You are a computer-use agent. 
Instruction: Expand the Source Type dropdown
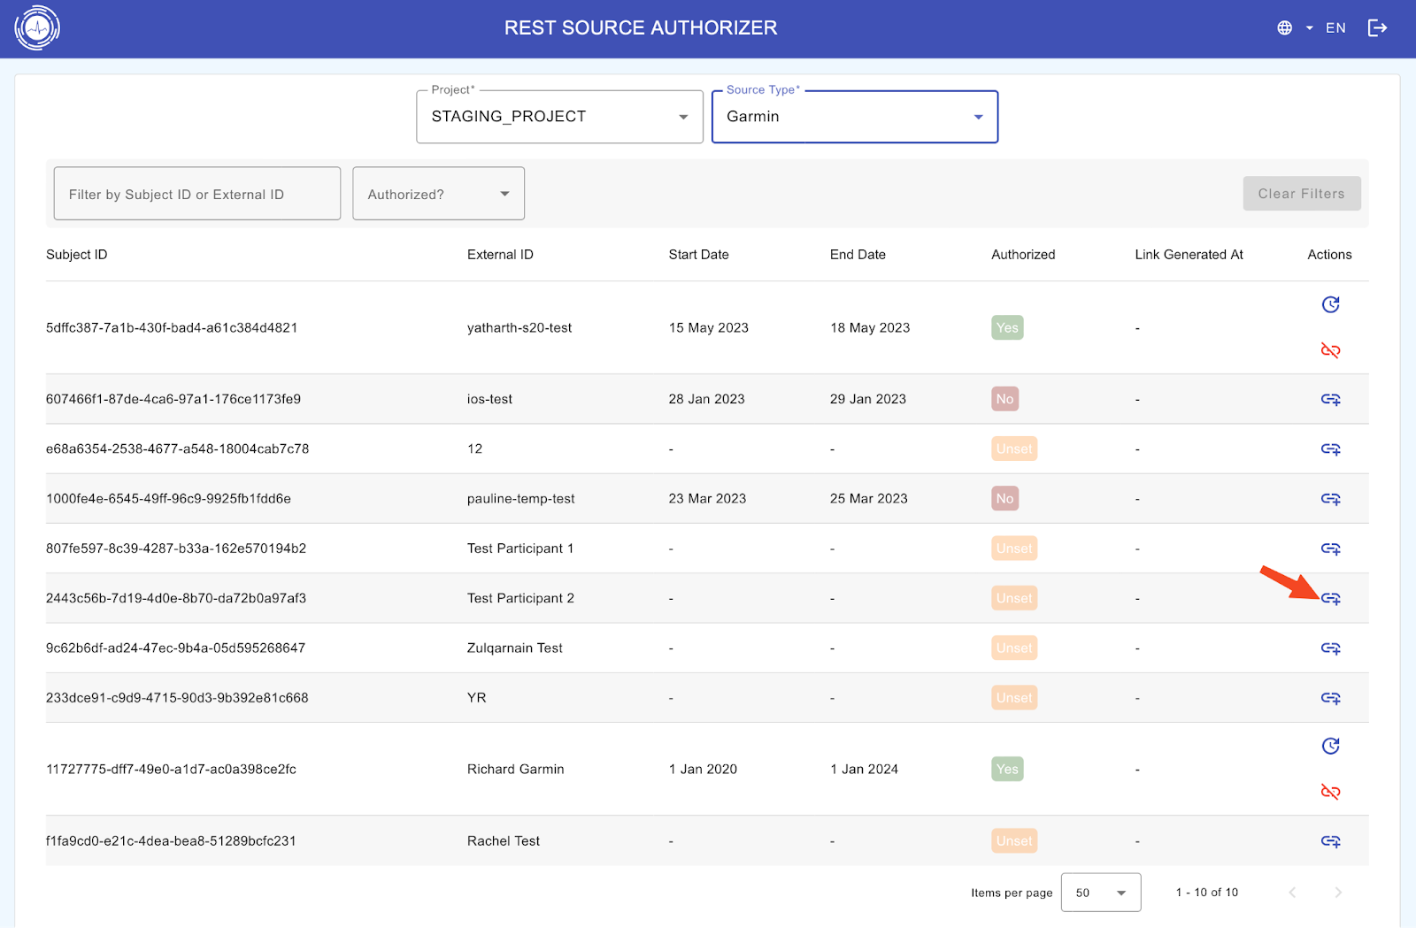pyautogui.click(x=854, y=117)
